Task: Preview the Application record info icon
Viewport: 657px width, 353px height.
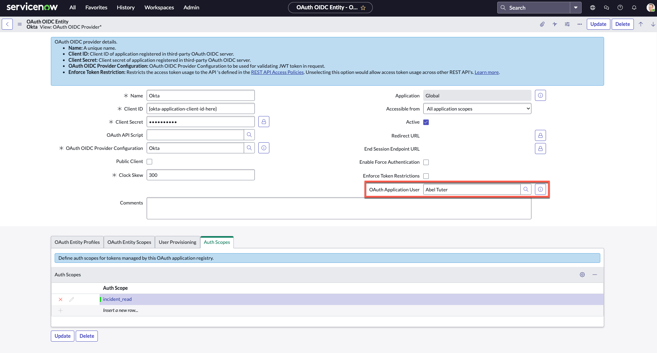Action: point(540,95)
